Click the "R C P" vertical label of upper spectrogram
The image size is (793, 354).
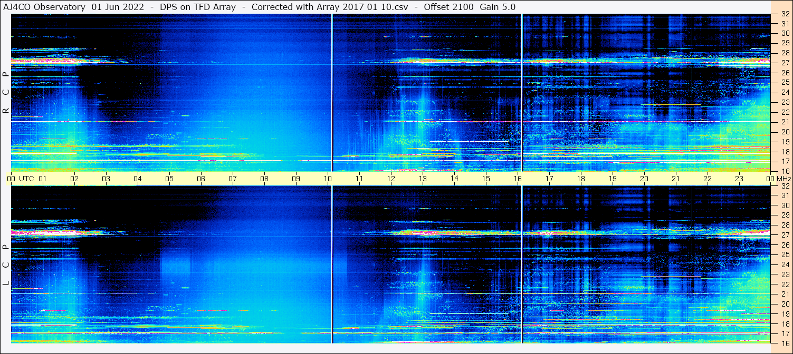[x=6, y=93]
